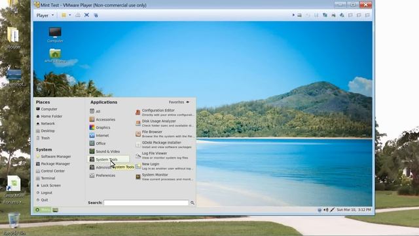The image size is (419, 236).
Task: Launch Software Manager
Action: pos(54,157)
